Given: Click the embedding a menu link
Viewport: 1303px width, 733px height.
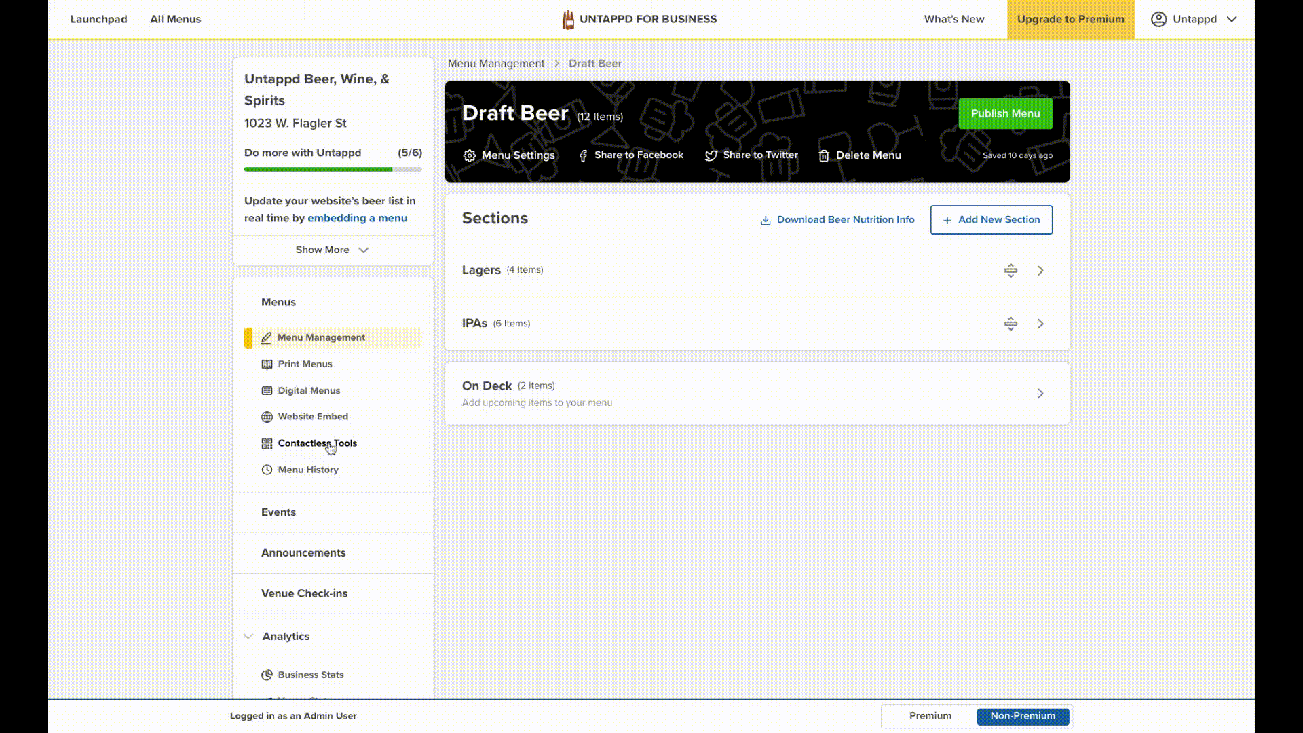Looking at the screenshot, I should coord(357,218).
